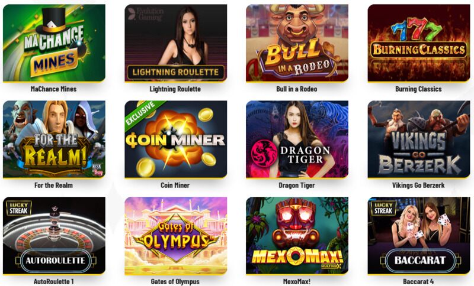Choose the For the Realm game image
The width and height of the screenshot is (474, 286).
(54, 139)
